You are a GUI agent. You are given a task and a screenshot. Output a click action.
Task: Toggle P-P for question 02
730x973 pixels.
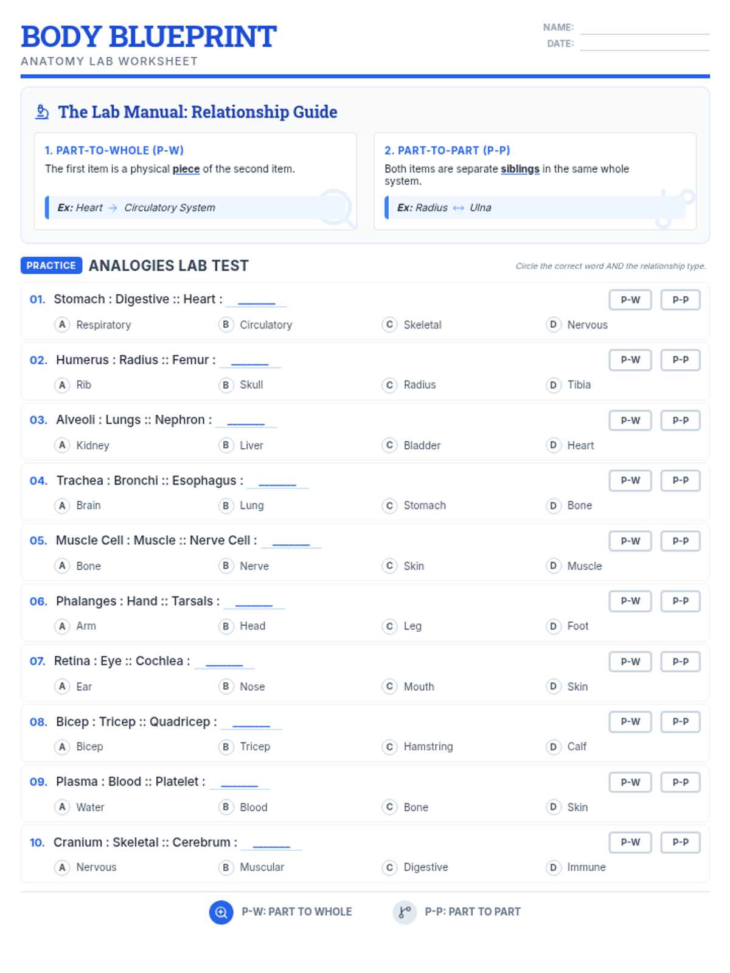[680, 360]
